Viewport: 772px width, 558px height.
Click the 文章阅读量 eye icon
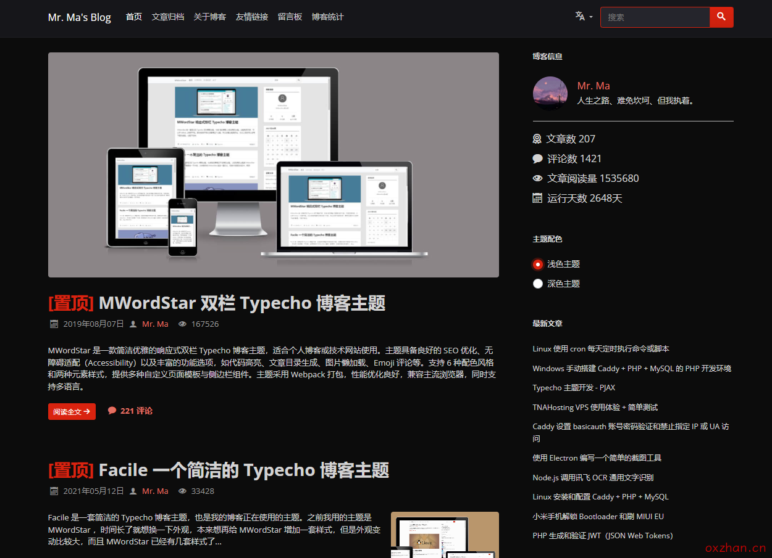537,178
